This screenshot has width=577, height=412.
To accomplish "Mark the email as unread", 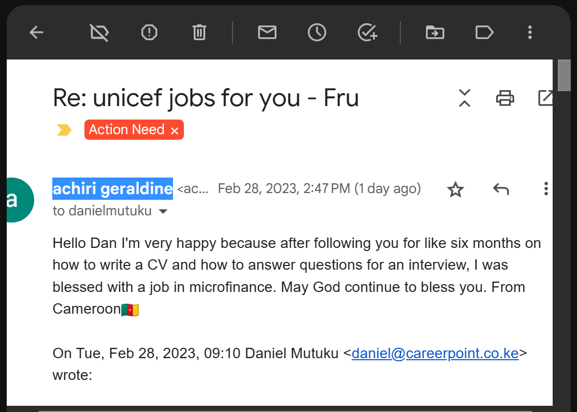I will (x=267, y=33).
